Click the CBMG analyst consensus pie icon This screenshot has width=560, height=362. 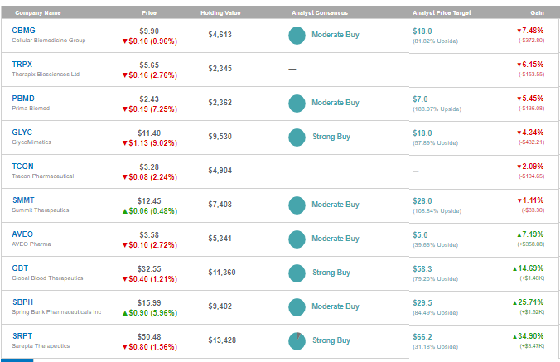[x=297, y=36]
